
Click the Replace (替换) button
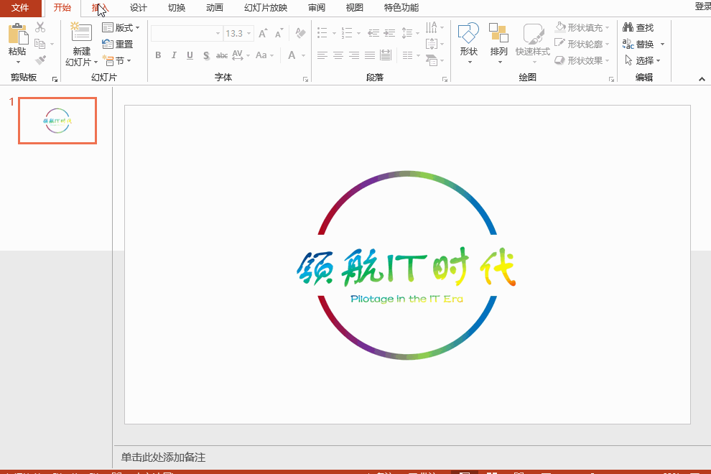pos(638,44)
